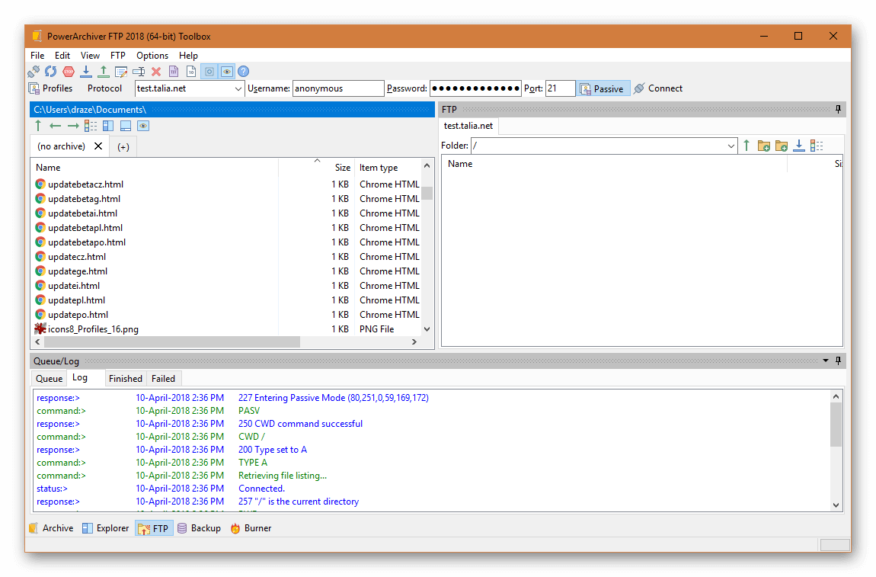Change the view style in the local pane toolbar
The image size is (876, 577).
(x=91, y=126)
